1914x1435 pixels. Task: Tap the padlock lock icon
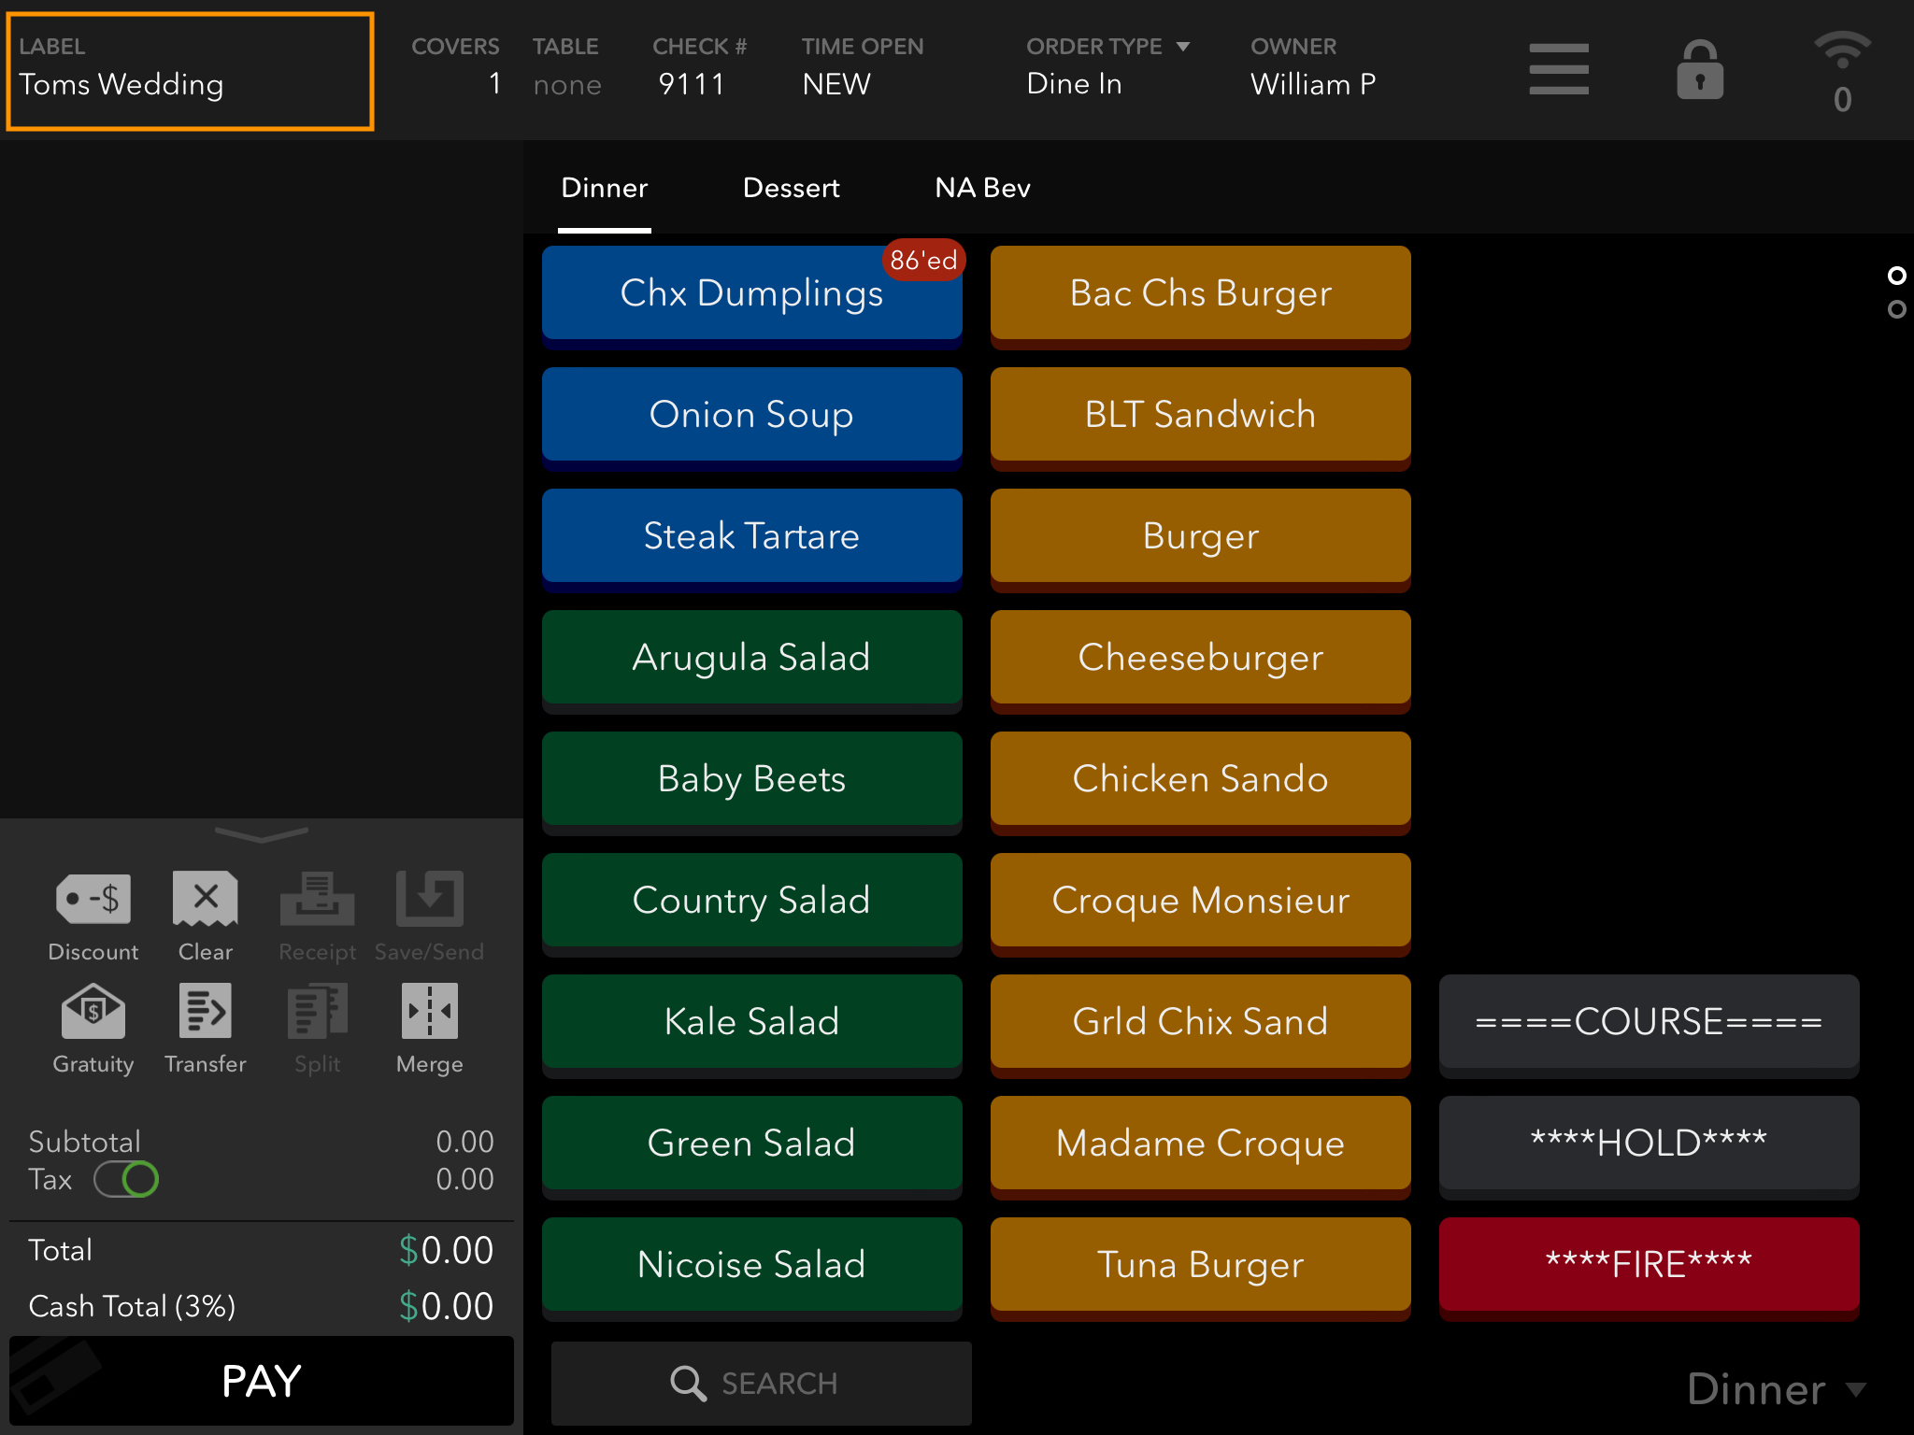point(1700,69)
